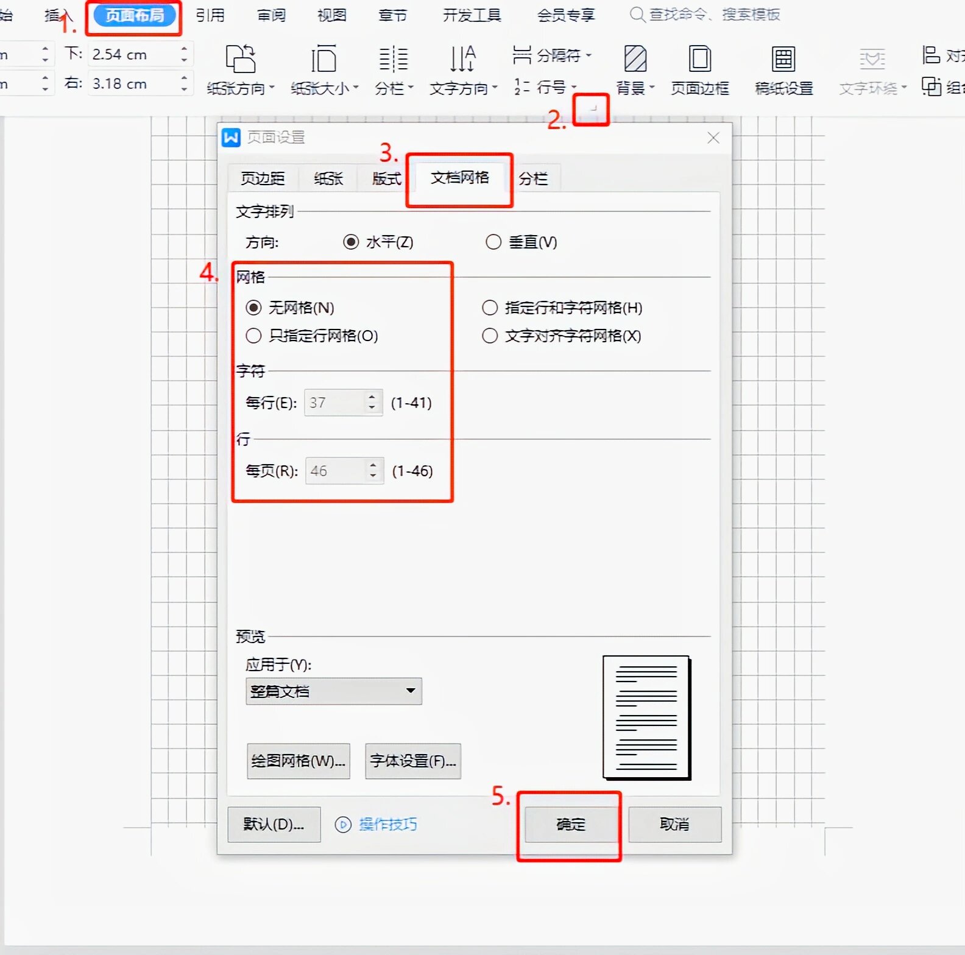Click the 纸张大小 paper size icon
The image size is (965, 955).
coord(323,60)
